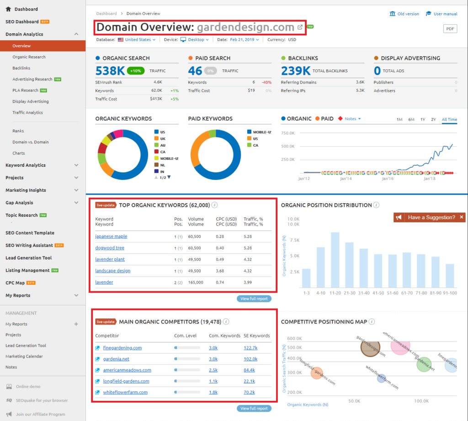The height and width of the screenshot is (421, 468).
Task: Click the info icon next to Organic Position Distribution
Action: tap(376, 205)
